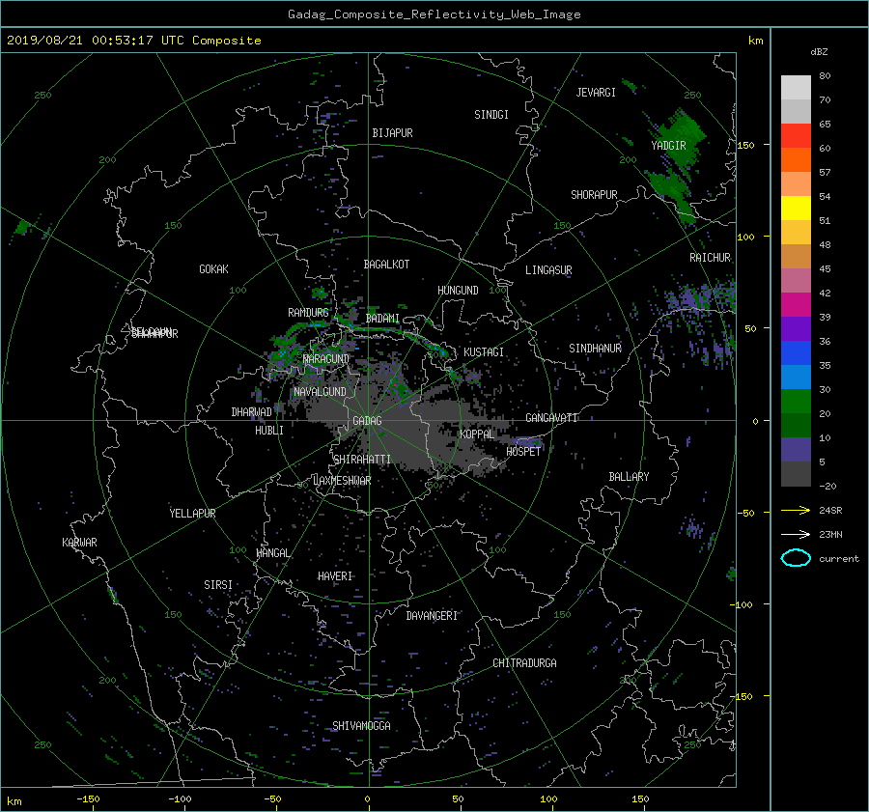This screenshot has height=812, width=869.
Task: Click the BIJAPUR city label
Action: pos(392,133)
